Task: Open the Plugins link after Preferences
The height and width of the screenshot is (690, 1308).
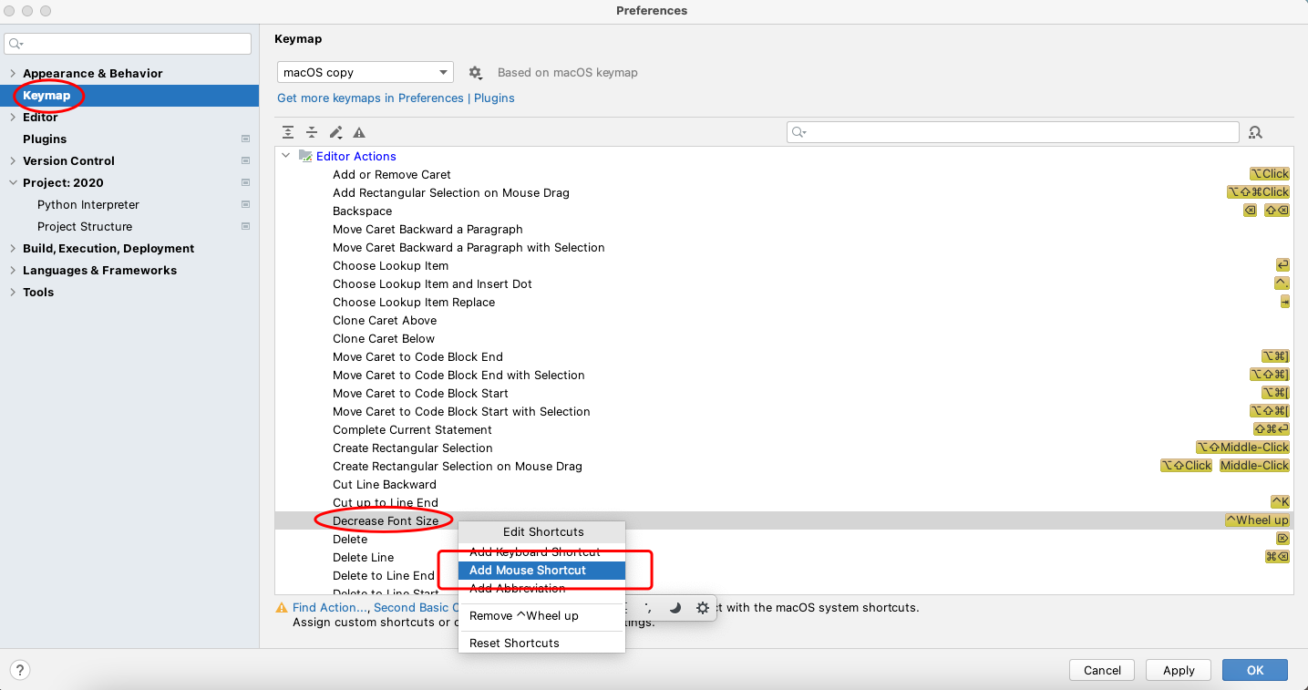Action: (x=494, y=98)
